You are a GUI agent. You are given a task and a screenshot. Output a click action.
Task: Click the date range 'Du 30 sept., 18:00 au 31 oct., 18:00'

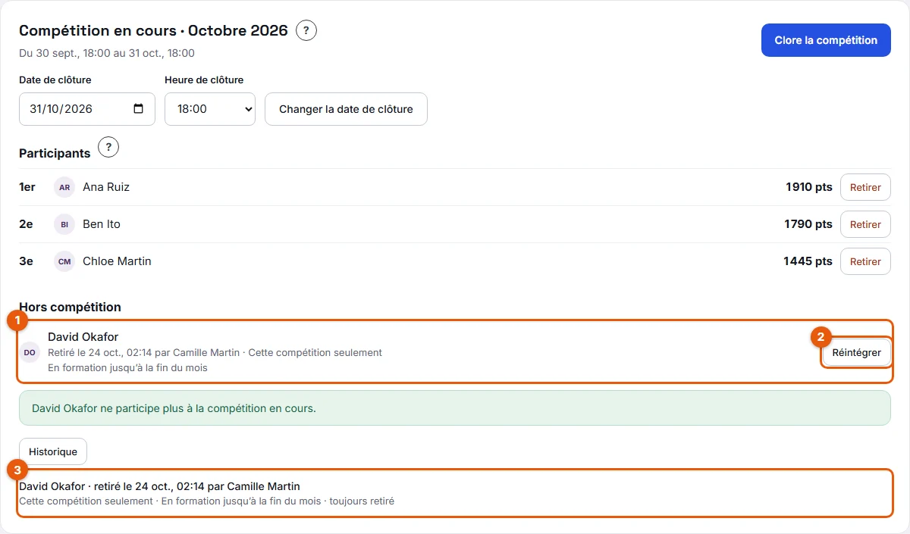point(107,54)
